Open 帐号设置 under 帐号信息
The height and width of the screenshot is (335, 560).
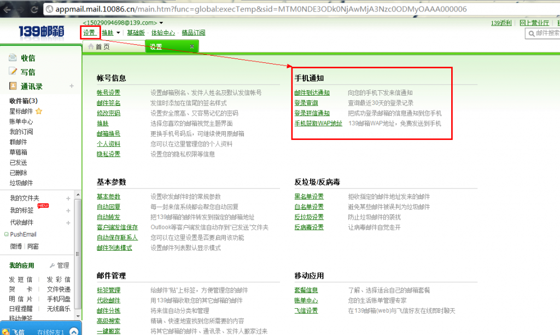[108, 92]
